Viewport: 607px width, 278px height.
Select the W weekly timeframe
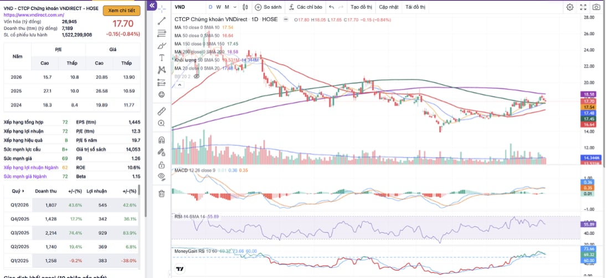click(x=219, y=7)
